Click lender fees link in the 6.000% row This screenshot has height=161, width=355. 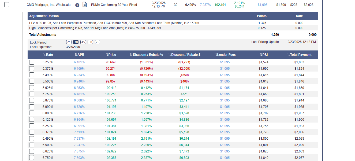225,113
